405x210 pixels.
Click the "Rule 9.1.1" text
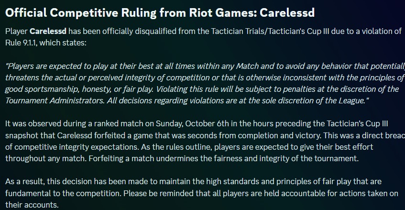[25, 43]
